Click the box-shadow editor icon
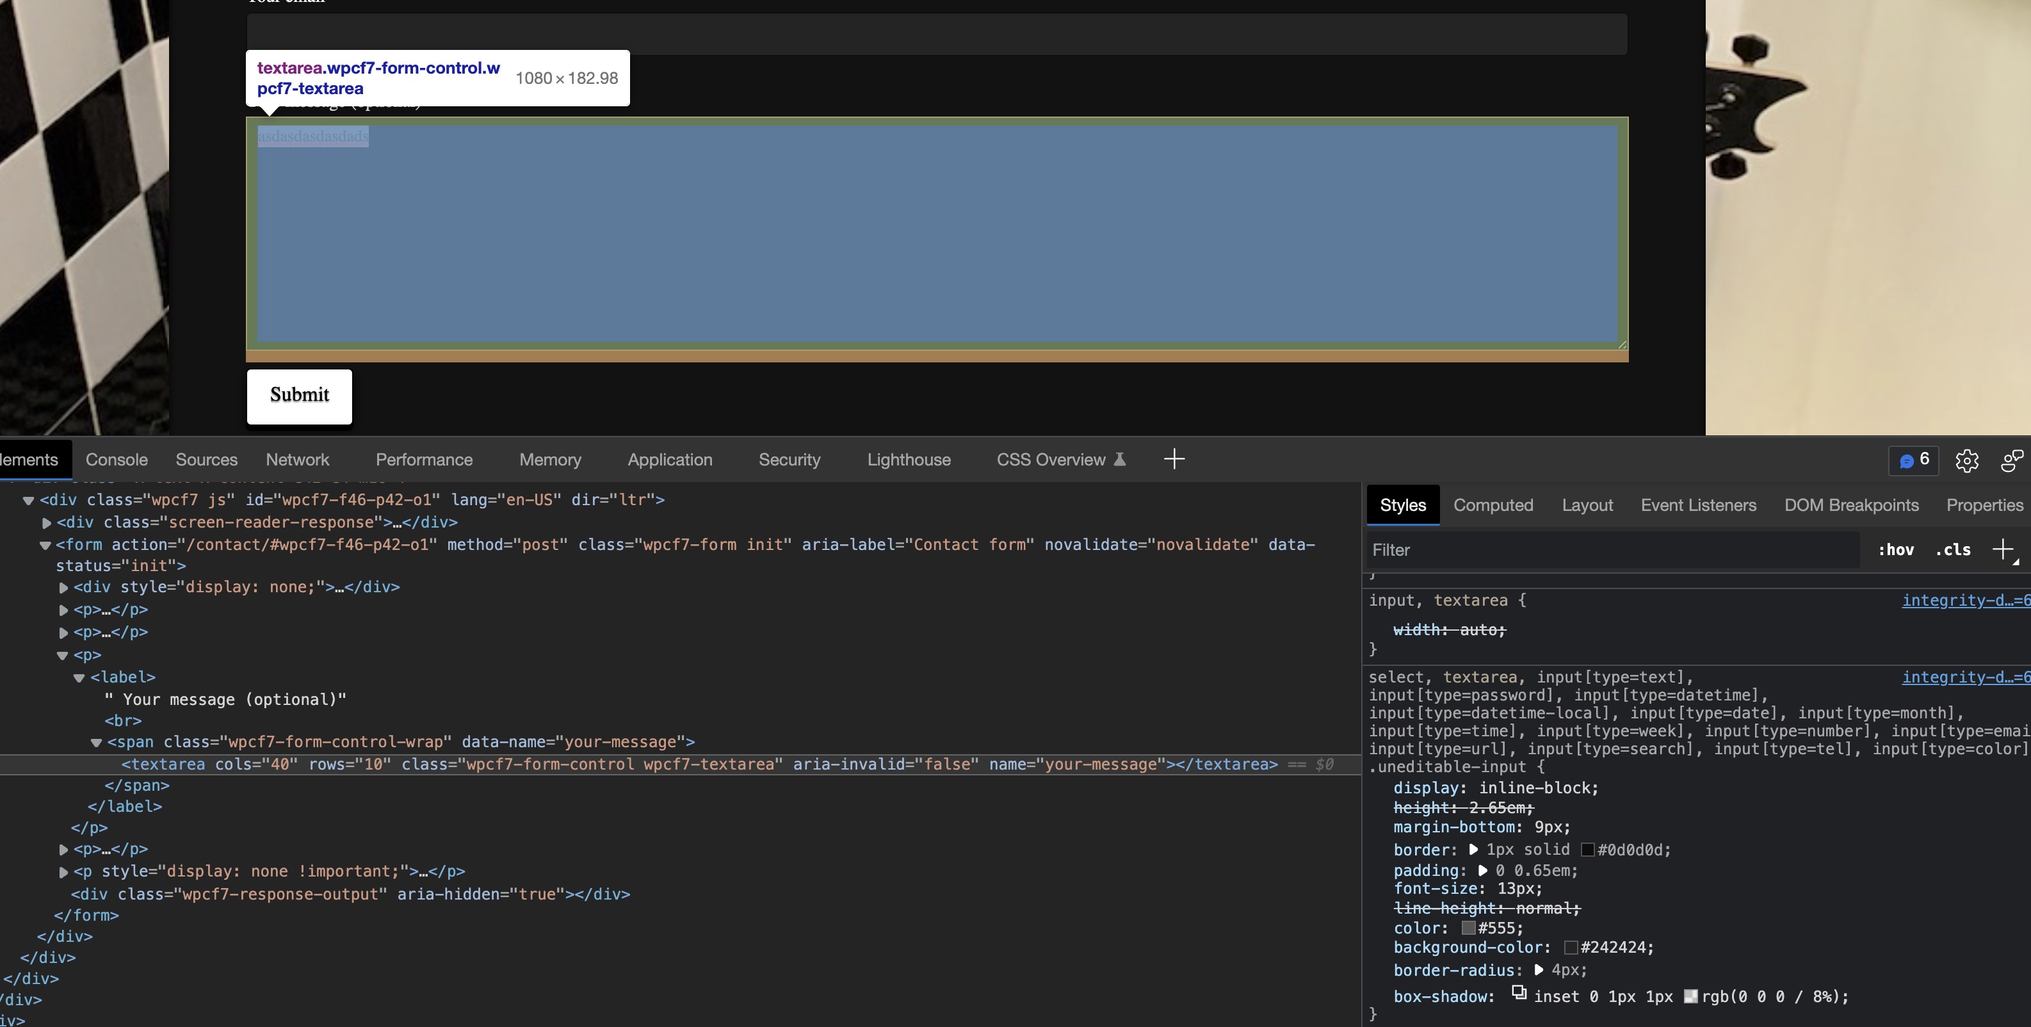Viewport: 2031px width, 1027px height. coord(1519,992)
